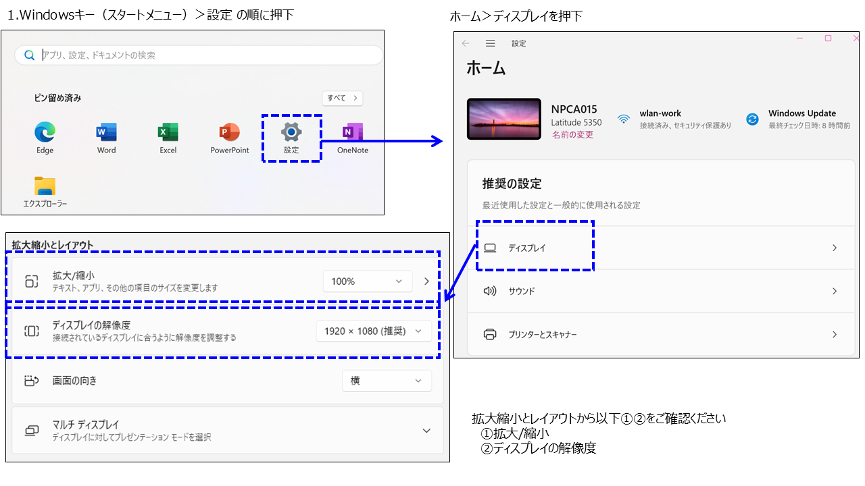Launch Word from pinned apps

106,132
